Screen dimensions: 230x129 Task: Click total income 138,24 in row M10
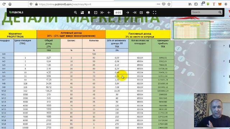click(49, 91)
